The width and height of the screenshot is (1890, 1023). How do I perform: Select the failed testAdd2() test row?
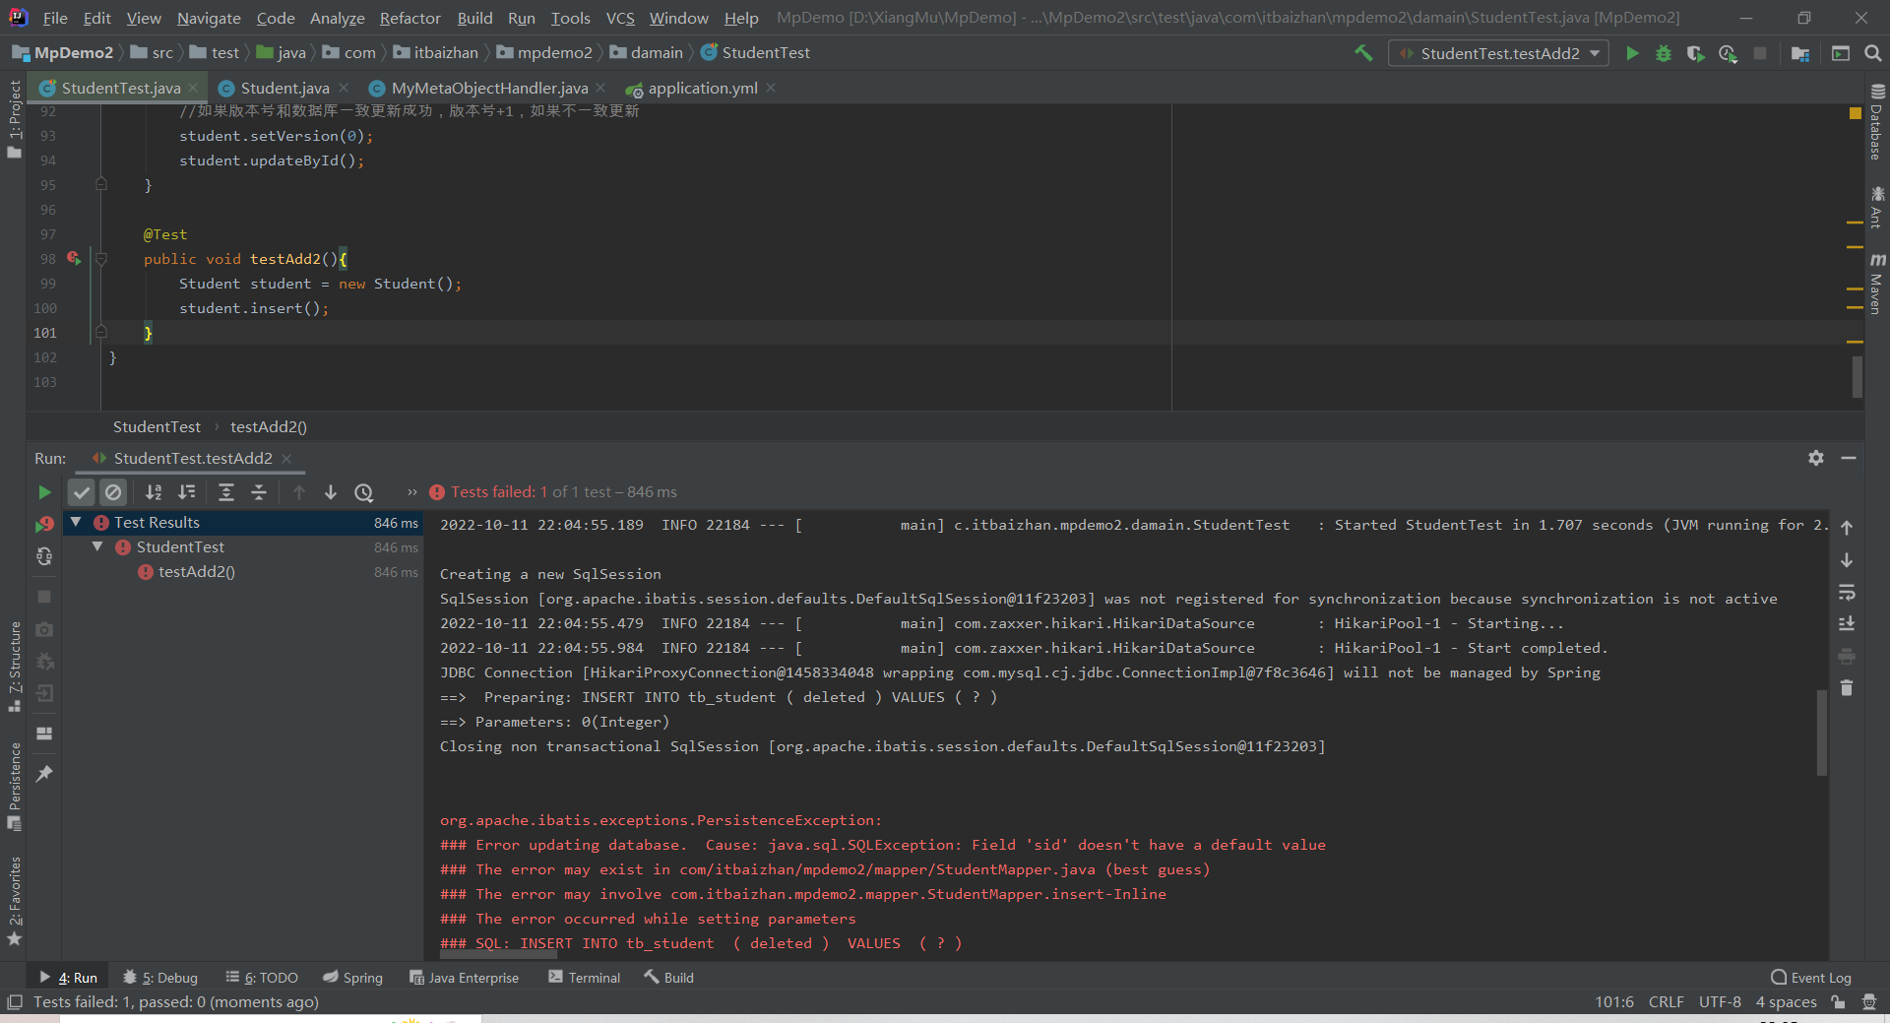pos(241,572)
